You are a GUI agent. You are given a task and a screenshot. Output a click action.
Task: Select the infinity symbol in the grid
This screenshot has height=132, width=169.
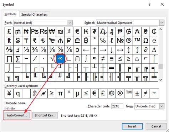coord(60,58)
